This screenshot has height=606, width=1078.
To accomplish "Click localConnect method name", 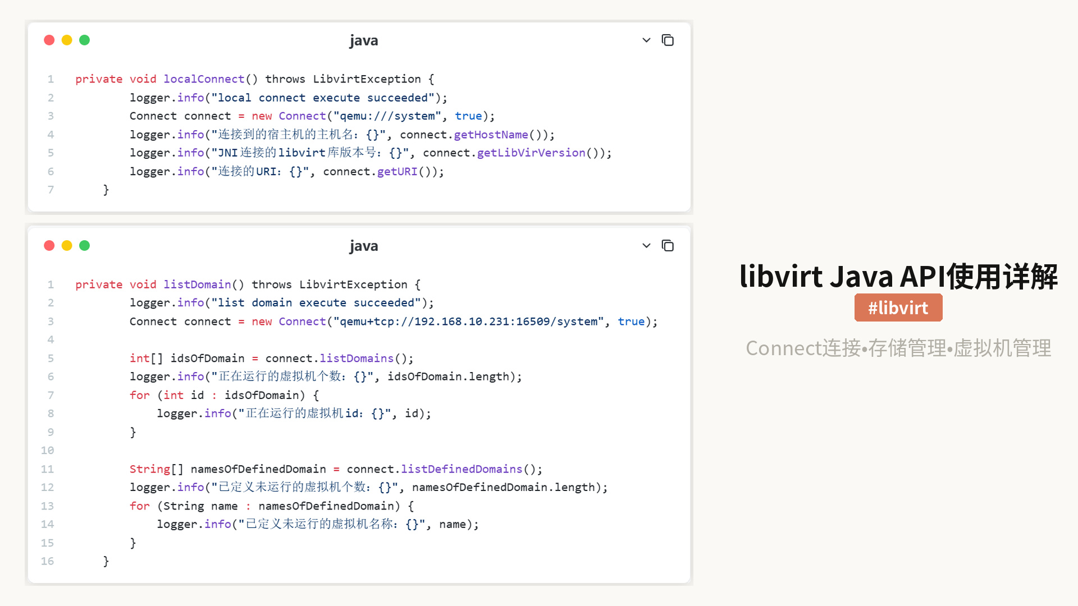I will click(x=204, y=79).
